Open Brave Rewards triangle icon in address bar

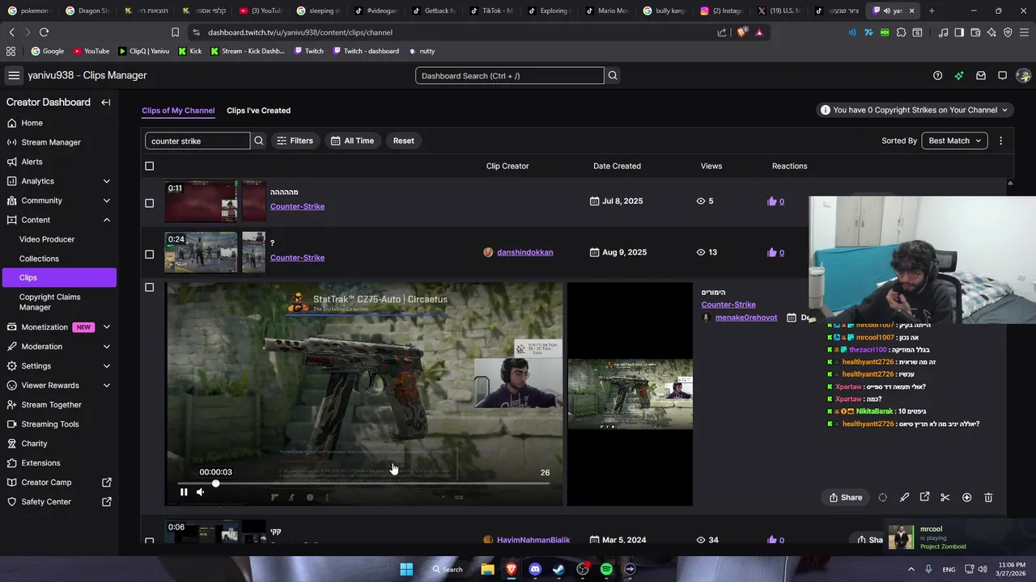point(759,32)
